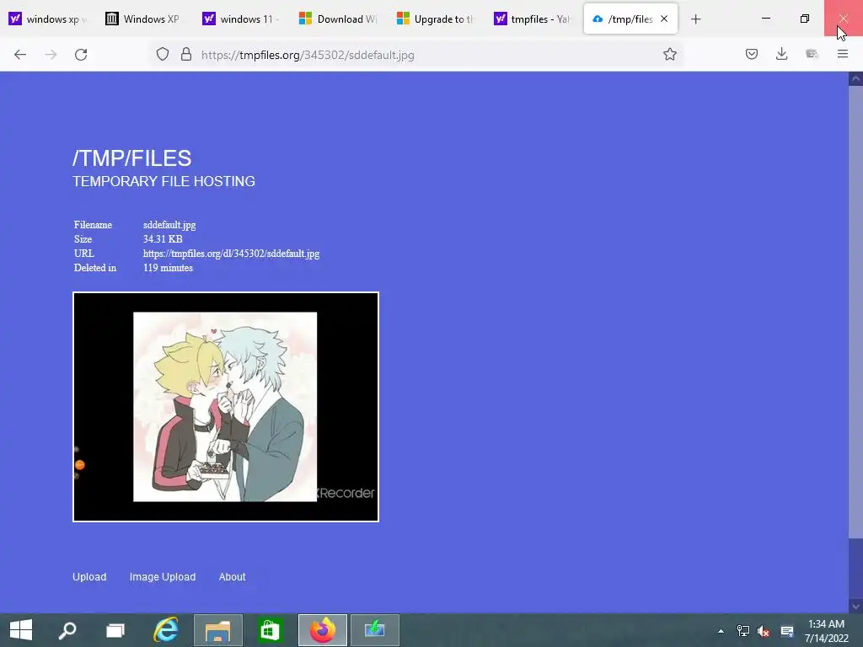Open the Firefox downloads panel
Image resolution: width=863 pixels, height=647 pixels.
781,55
